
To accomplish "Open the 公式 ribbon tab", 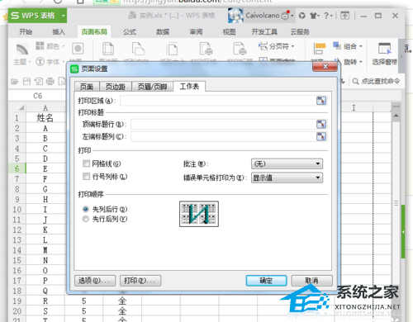I will (130, 32).
